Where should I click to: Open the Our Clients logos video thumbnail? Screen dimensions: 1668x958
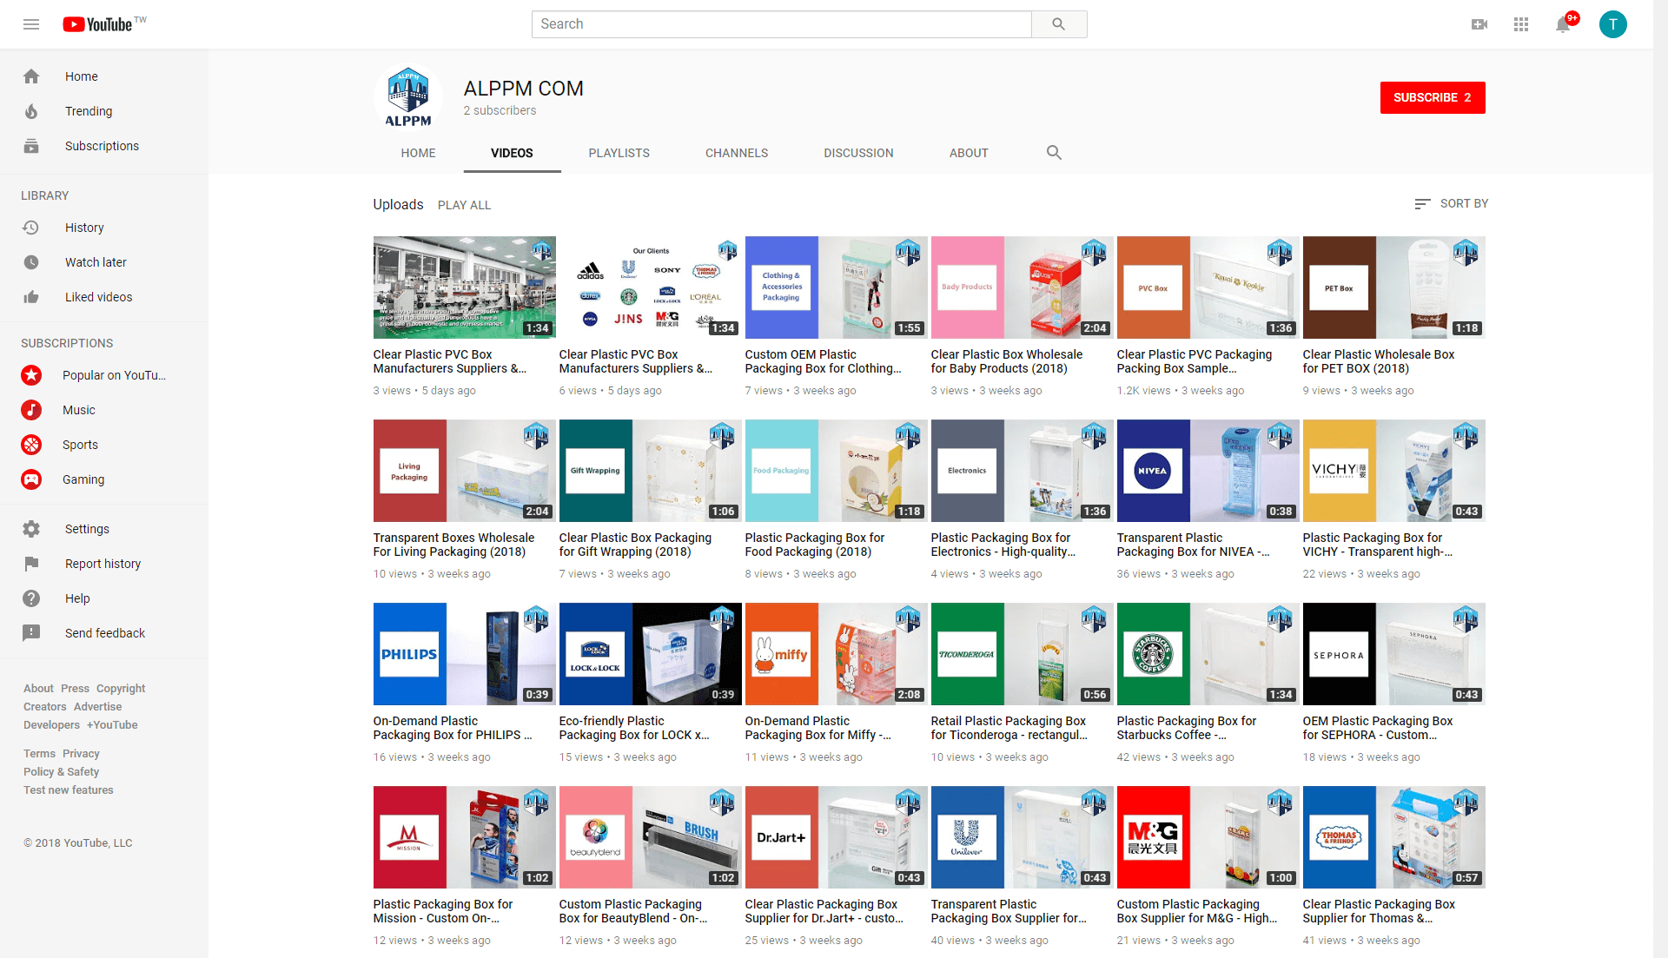point(650,287)
